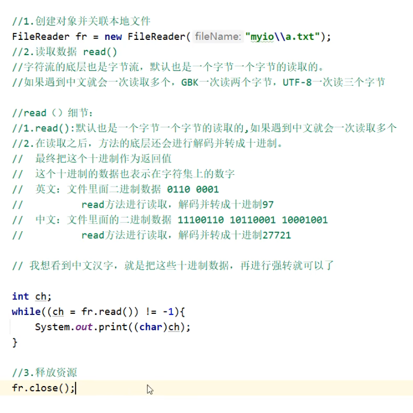The width and height of the screenshot is (413, 413).
Task: Click binary value '0110 0001'
Action: (x=193, y=189)
